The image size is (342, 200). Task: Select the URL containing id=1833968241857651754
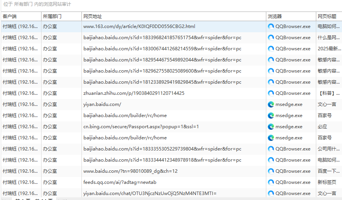click(162, 38)
